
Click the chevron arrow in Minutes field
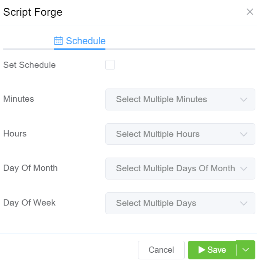coord(244,100)
